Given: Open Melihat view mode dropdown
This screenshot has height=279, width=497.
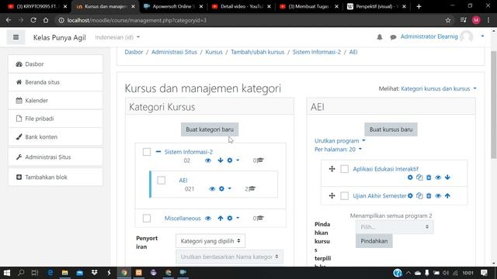Looking at the screenshot, I should (x=438, y=89).
